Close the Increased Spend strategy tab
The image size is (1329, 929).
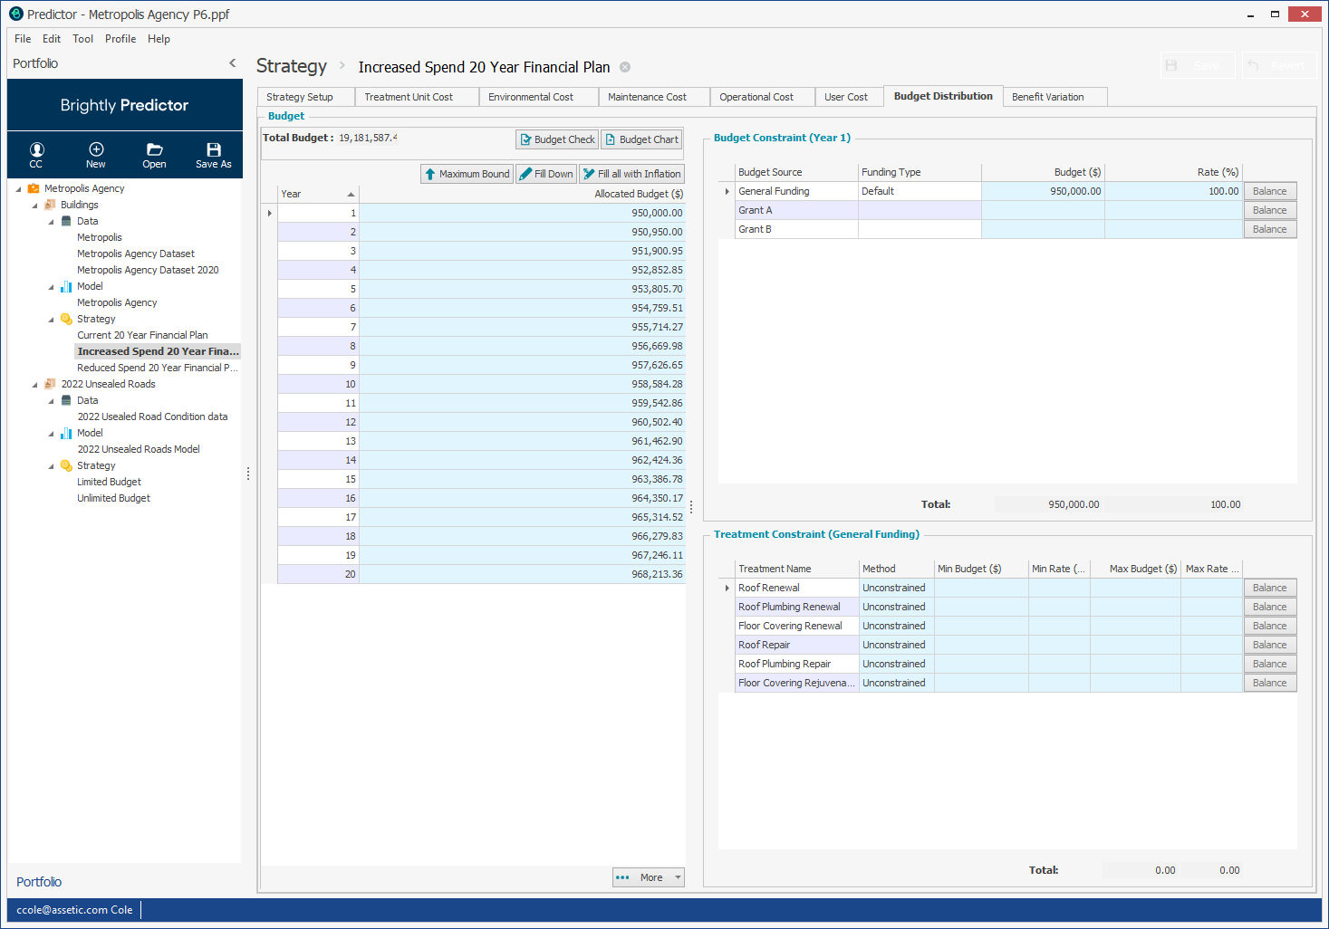[x=625, y=67]
